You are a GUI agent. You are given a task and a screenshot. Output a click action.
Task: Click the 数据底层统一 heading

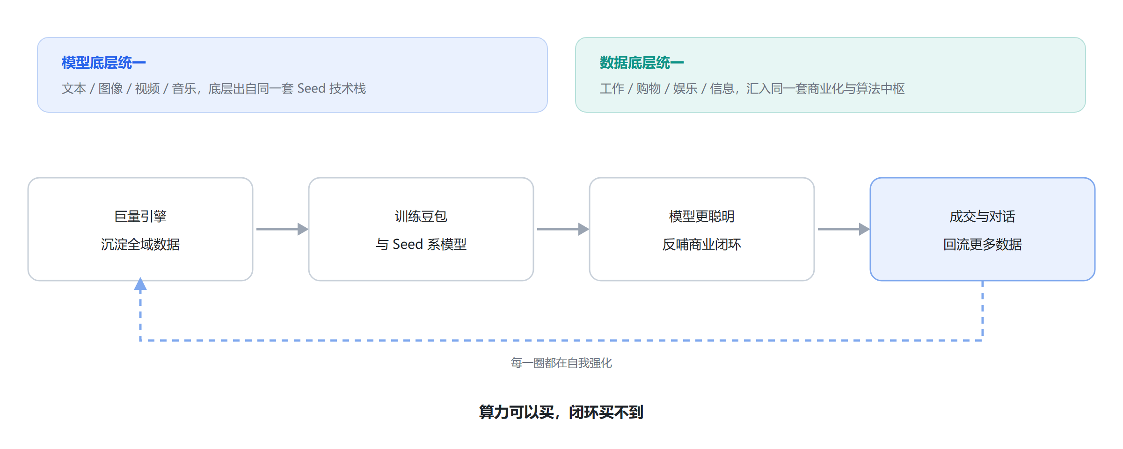point(642,63)
